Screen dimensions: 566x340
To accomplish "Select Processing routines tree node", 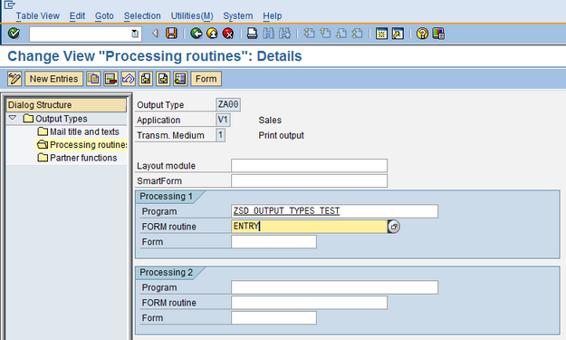I will pyautogui.click(x=82, y=144).
